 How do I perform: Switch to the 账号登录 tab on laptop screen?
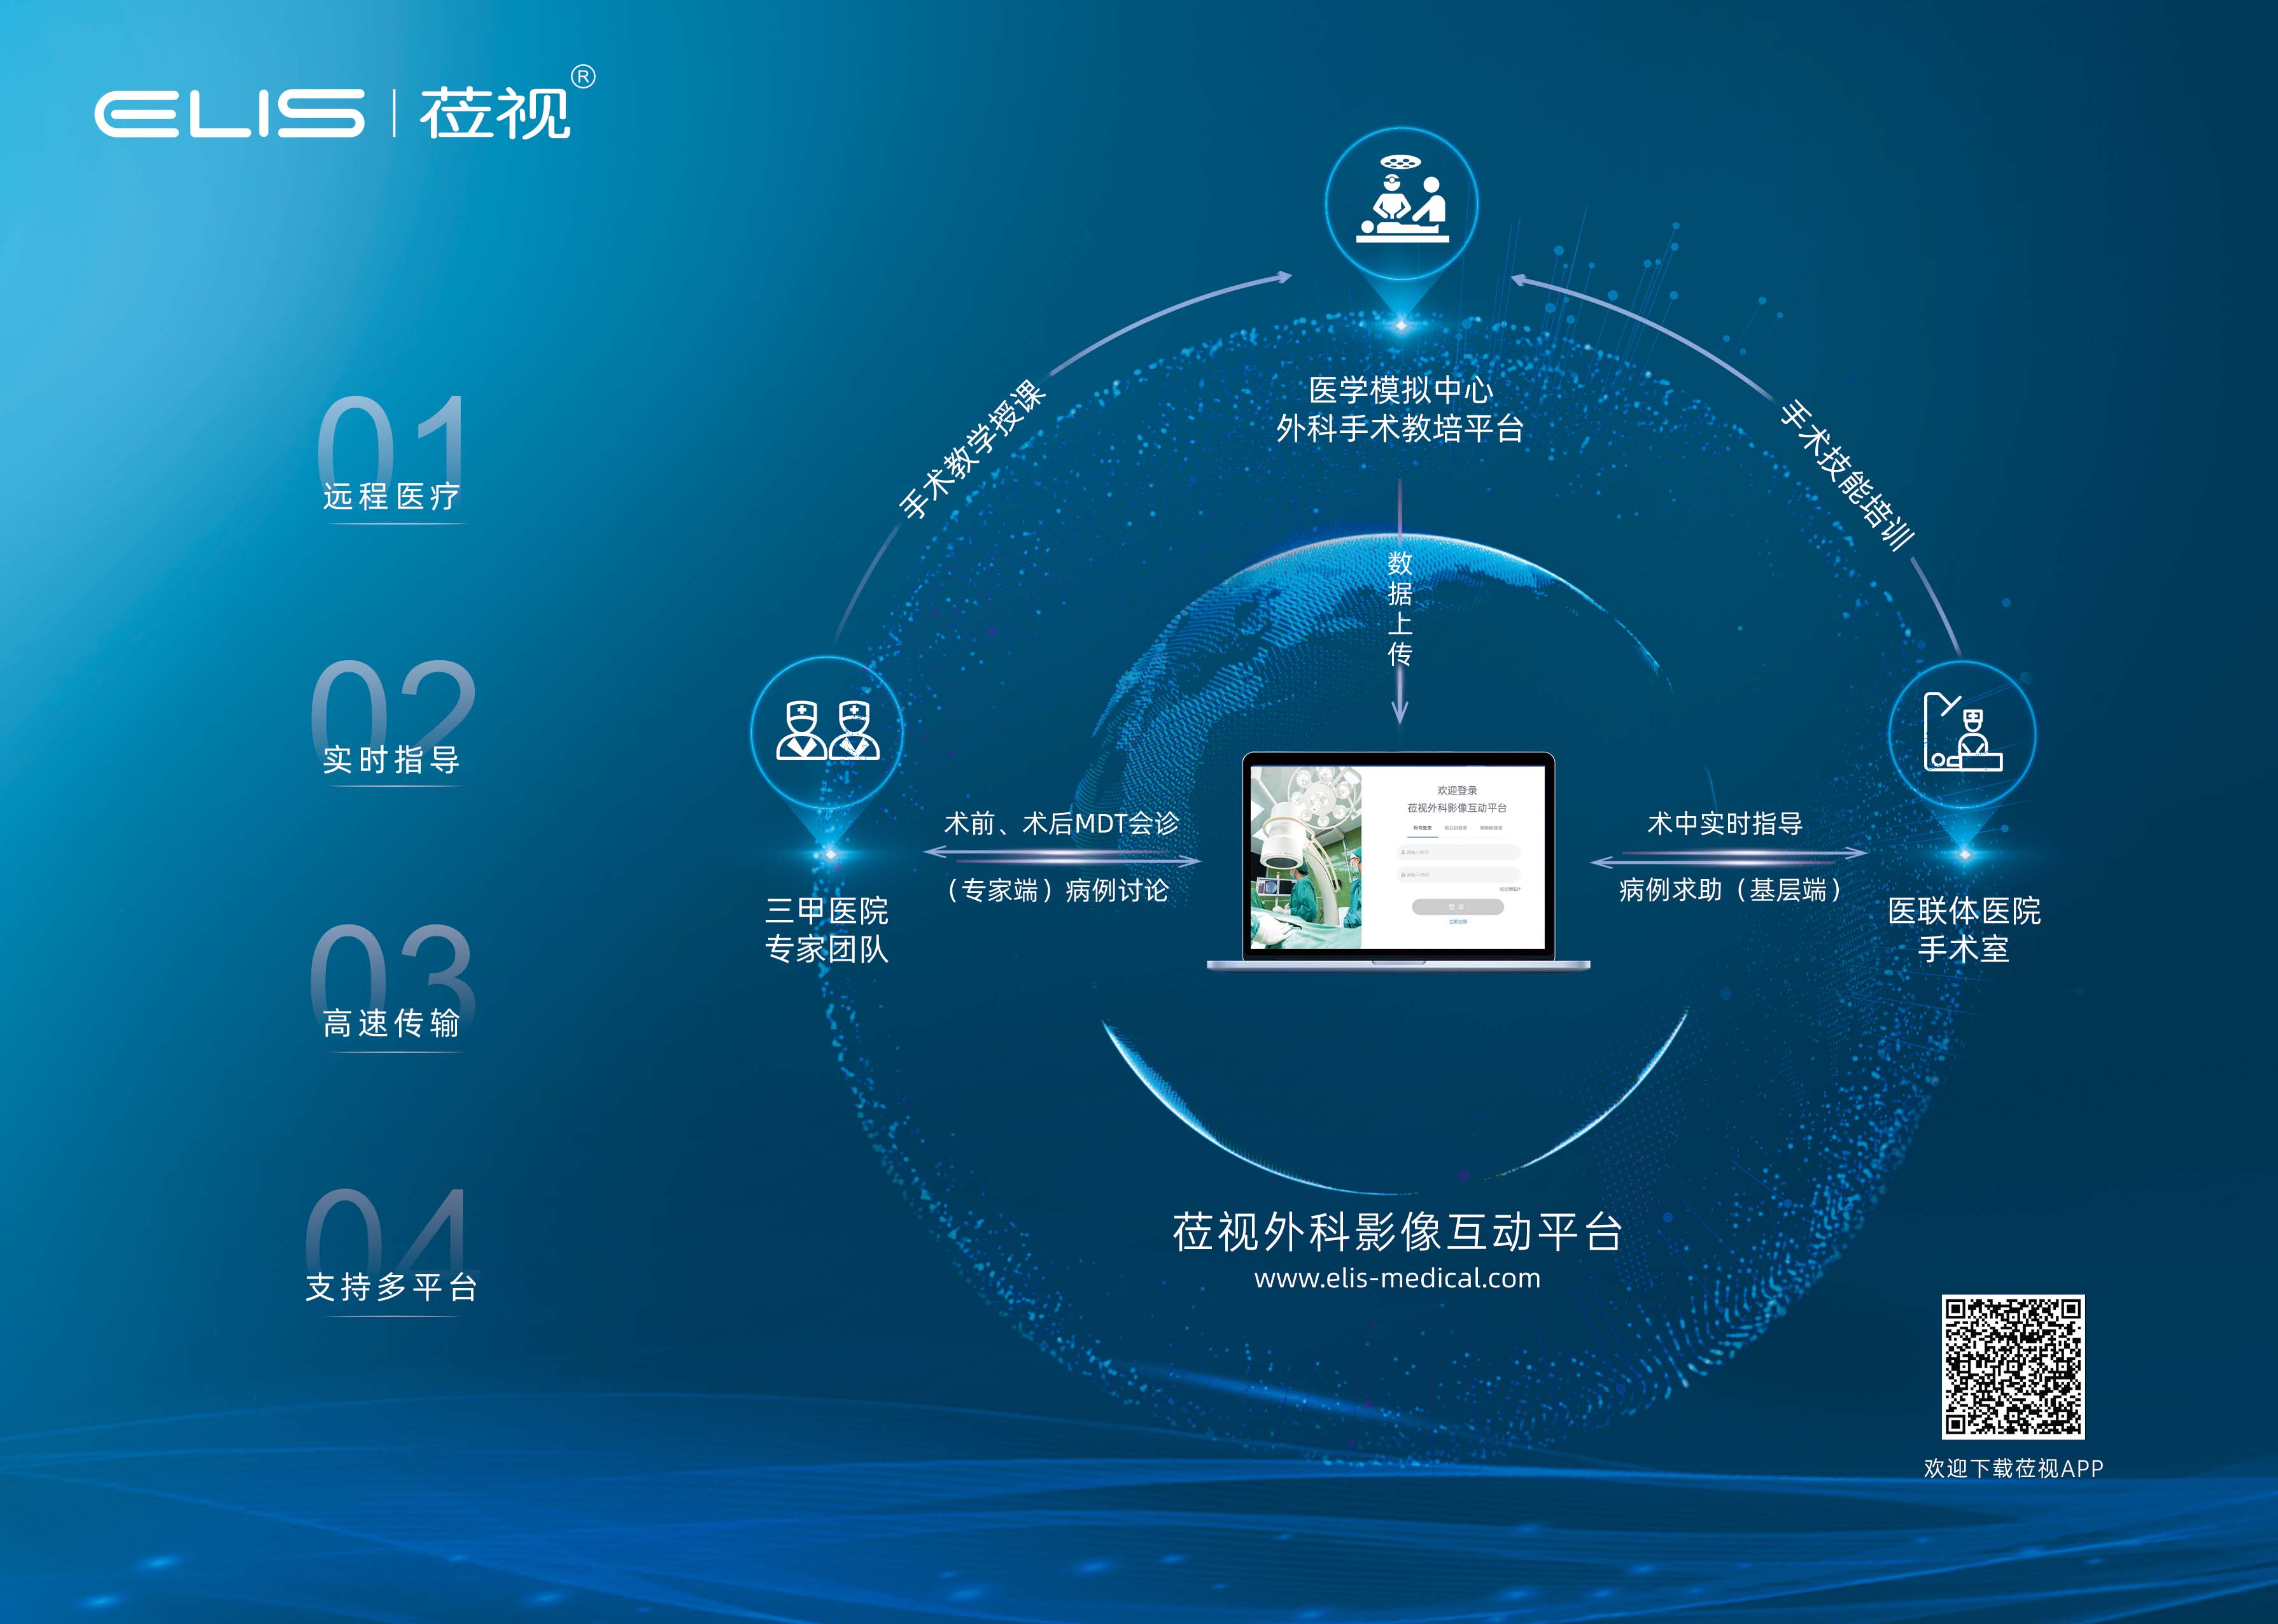pyautogui.click(x=1423, y=828)
